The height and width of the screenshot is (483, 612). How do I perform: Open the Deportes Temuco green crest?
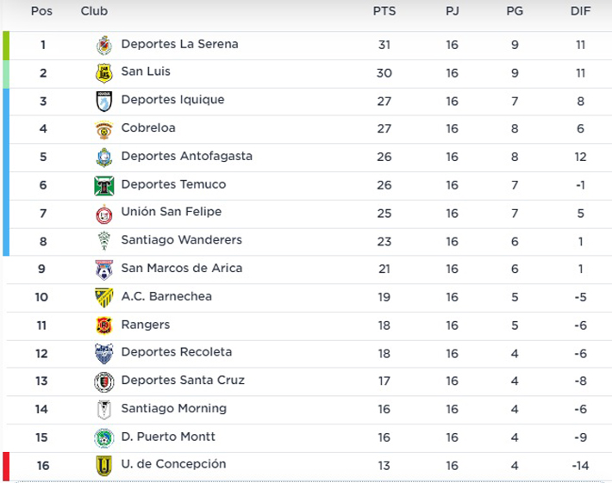103,186
